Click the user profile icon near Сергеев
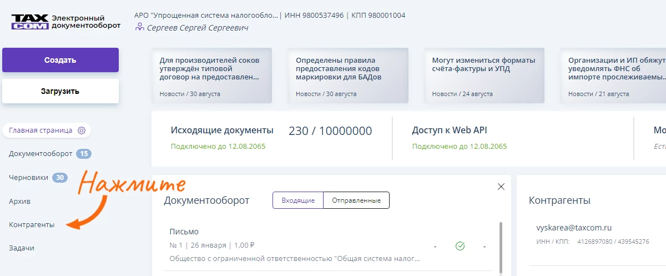Screen dimensions: 666x276 point(140,28)
